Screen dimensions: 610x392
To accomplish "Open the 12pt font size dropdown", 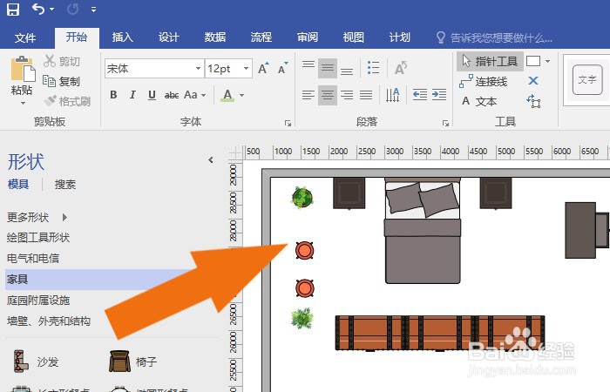I will [x=246, y=69].
